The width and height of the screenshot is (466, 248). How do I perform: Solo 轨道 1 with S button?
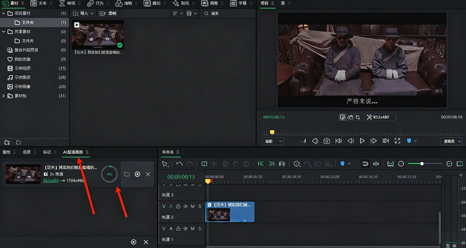pos(200,228)
